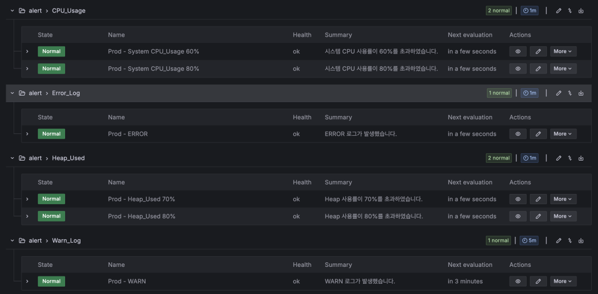Click the Normal state badge for Prod - WARN
This screenshot has width=598, height=294.
coord(52,282)
